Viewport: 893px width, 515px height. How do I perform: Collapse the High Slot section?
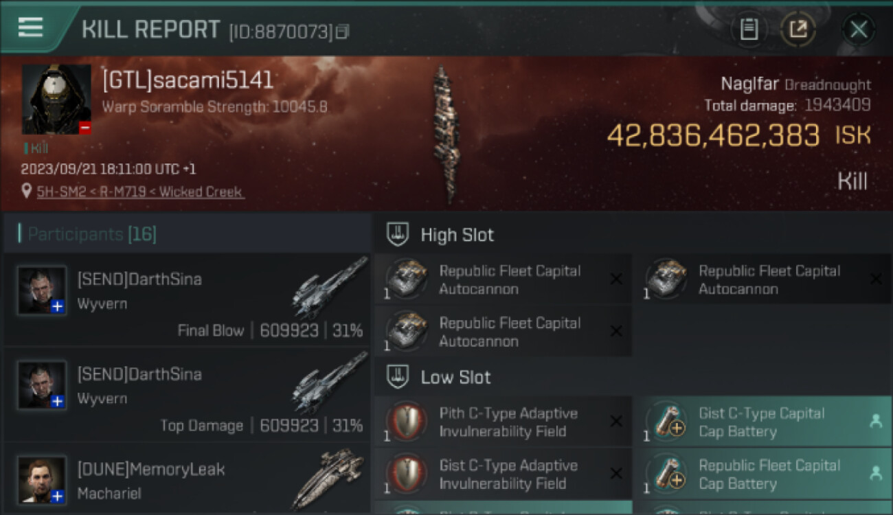tap(398, 235)
